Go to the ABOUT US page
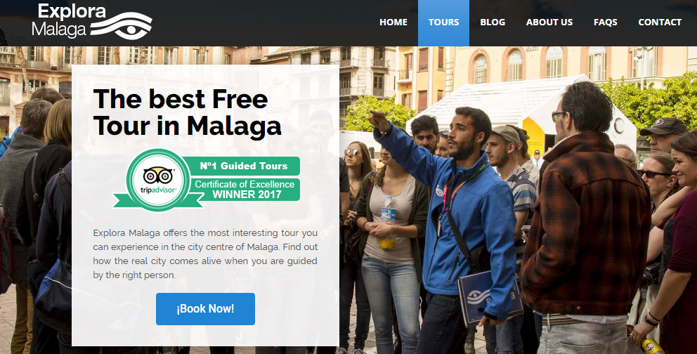This screenshot has height=354, width=697. click(x=549, y=22)
